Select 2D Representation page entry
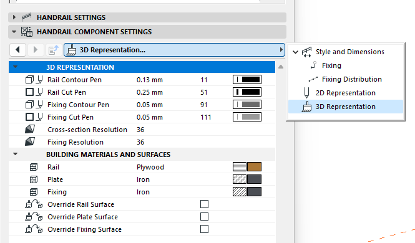 click(345, 93)
